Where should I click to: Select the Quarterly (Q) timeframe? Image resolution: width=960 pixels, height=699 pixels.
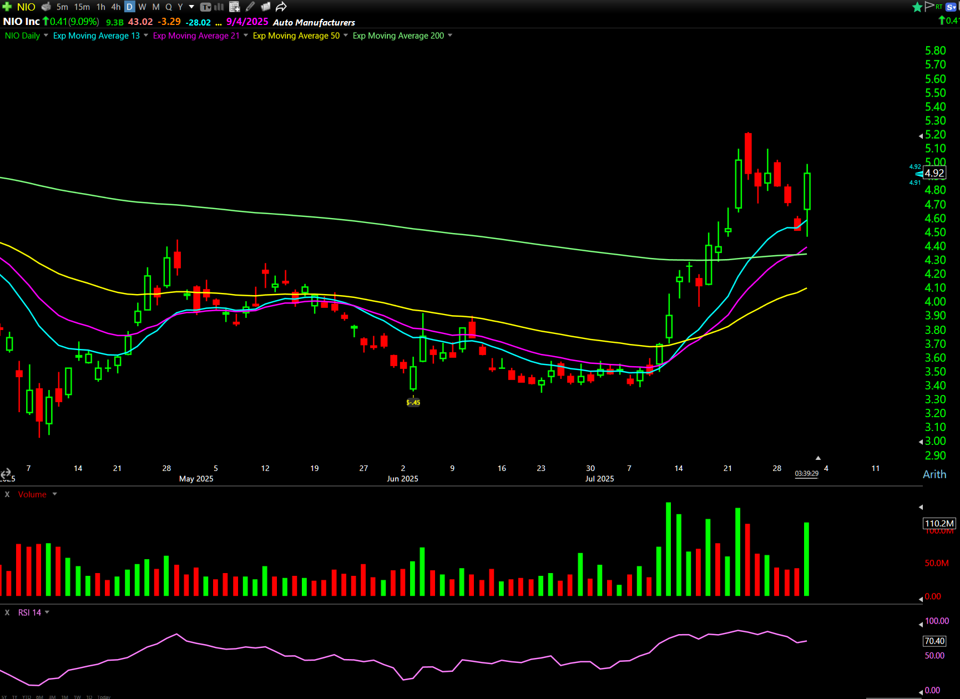pos(169,7)
